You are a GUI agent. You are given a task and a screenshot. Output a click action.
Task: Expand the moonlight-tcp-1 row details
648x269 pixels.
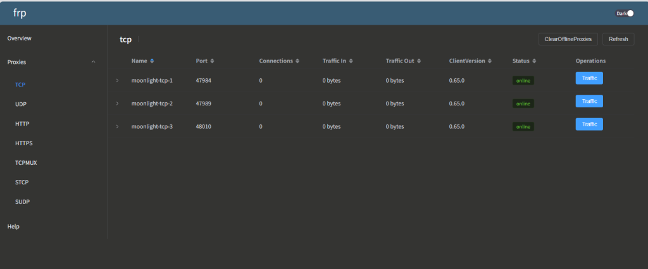pyautogui.click(x=117, y=81)
